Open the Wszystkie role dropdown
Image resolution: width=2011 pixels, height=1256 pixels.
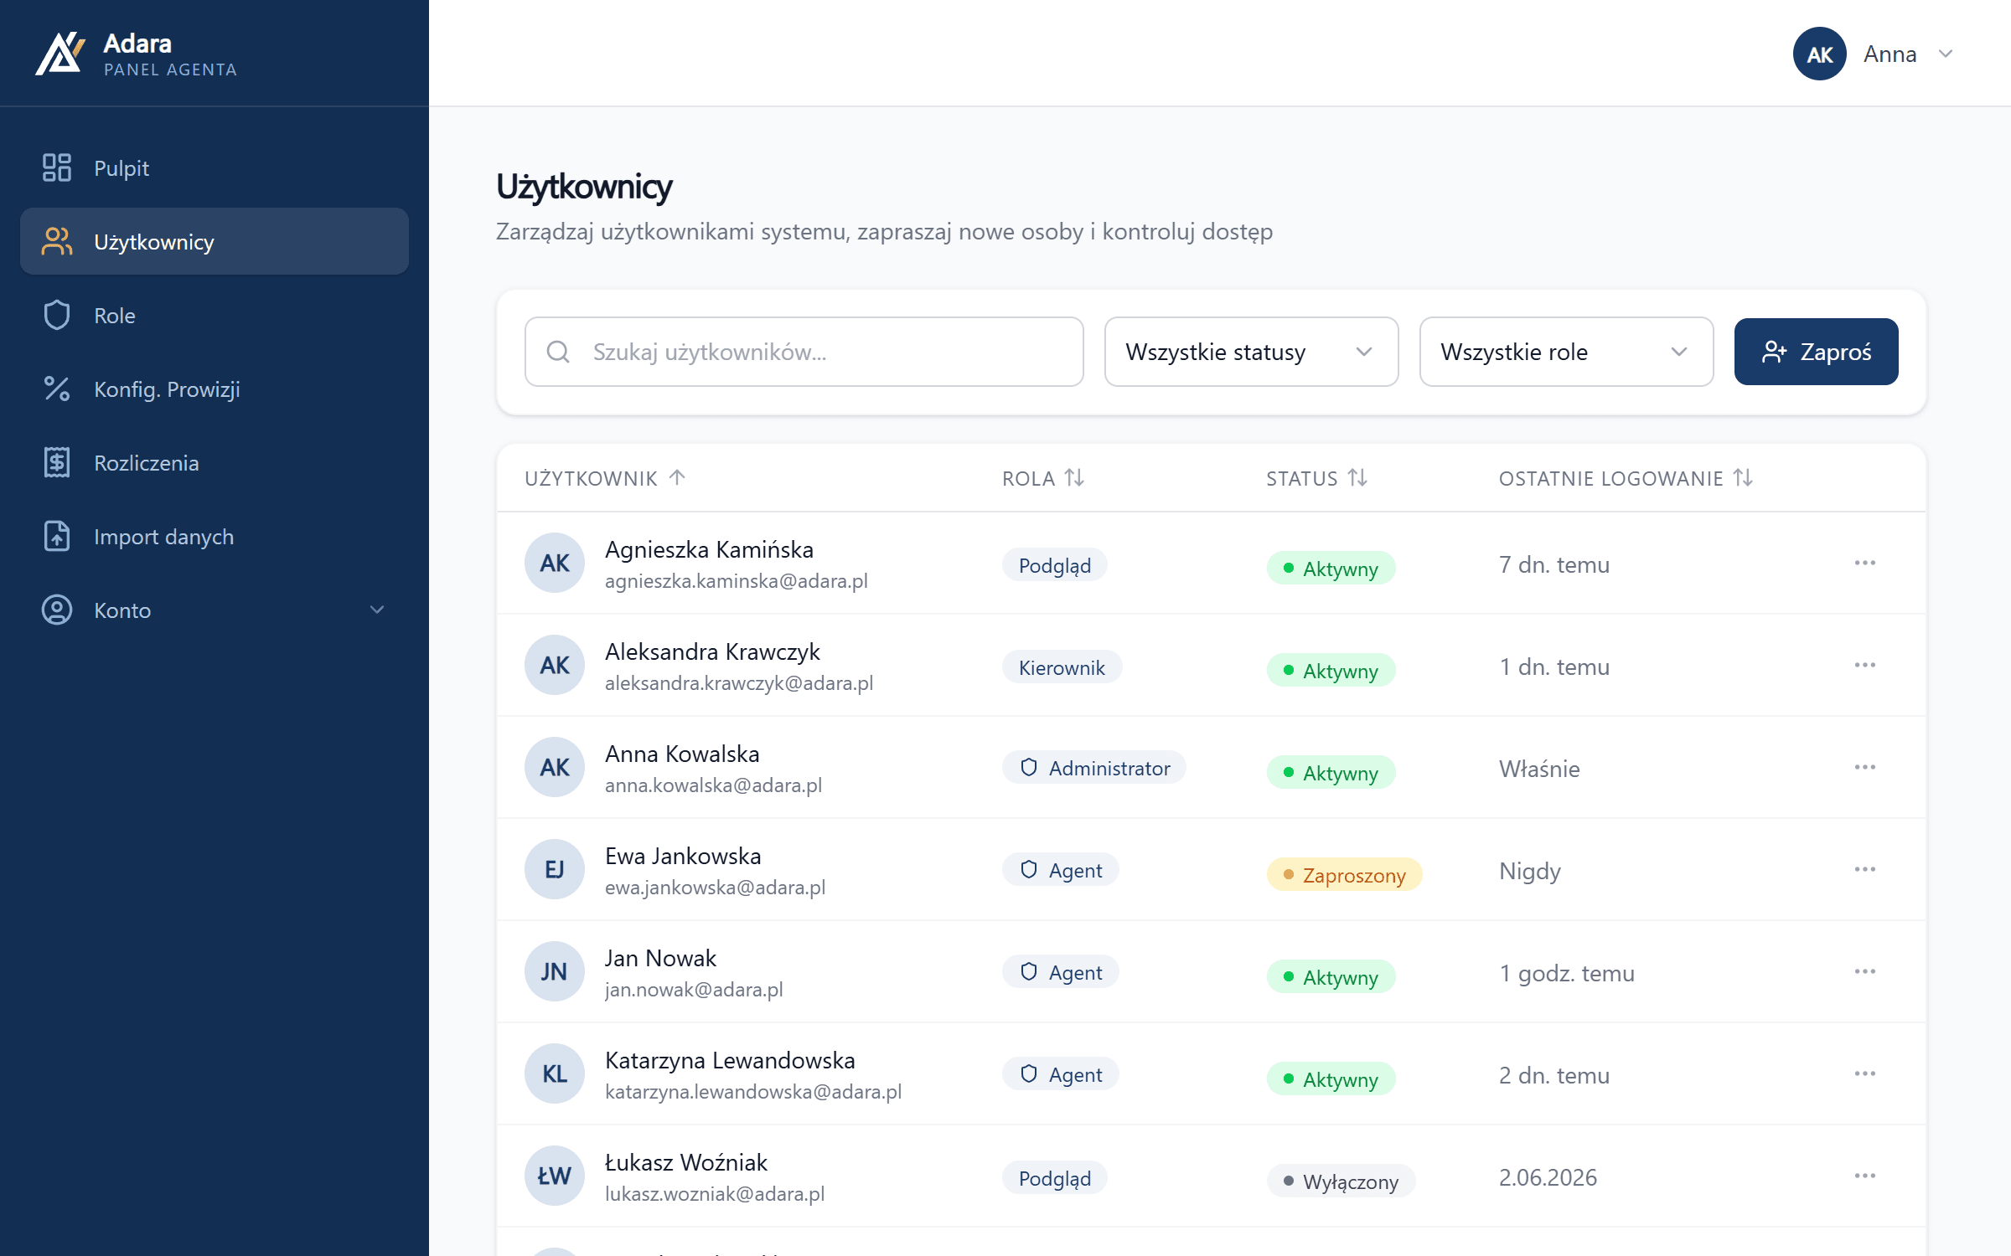1566,352
